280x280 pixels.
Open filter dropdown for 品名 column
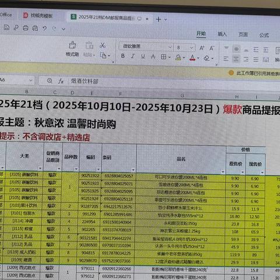[223, 171]
